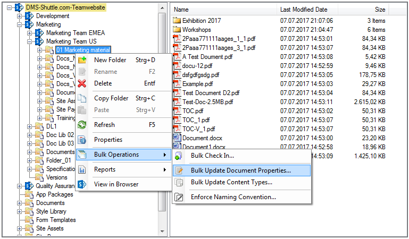
Task: Click the SharePoint View in Browser icon
Action: [x=82, y=184]
